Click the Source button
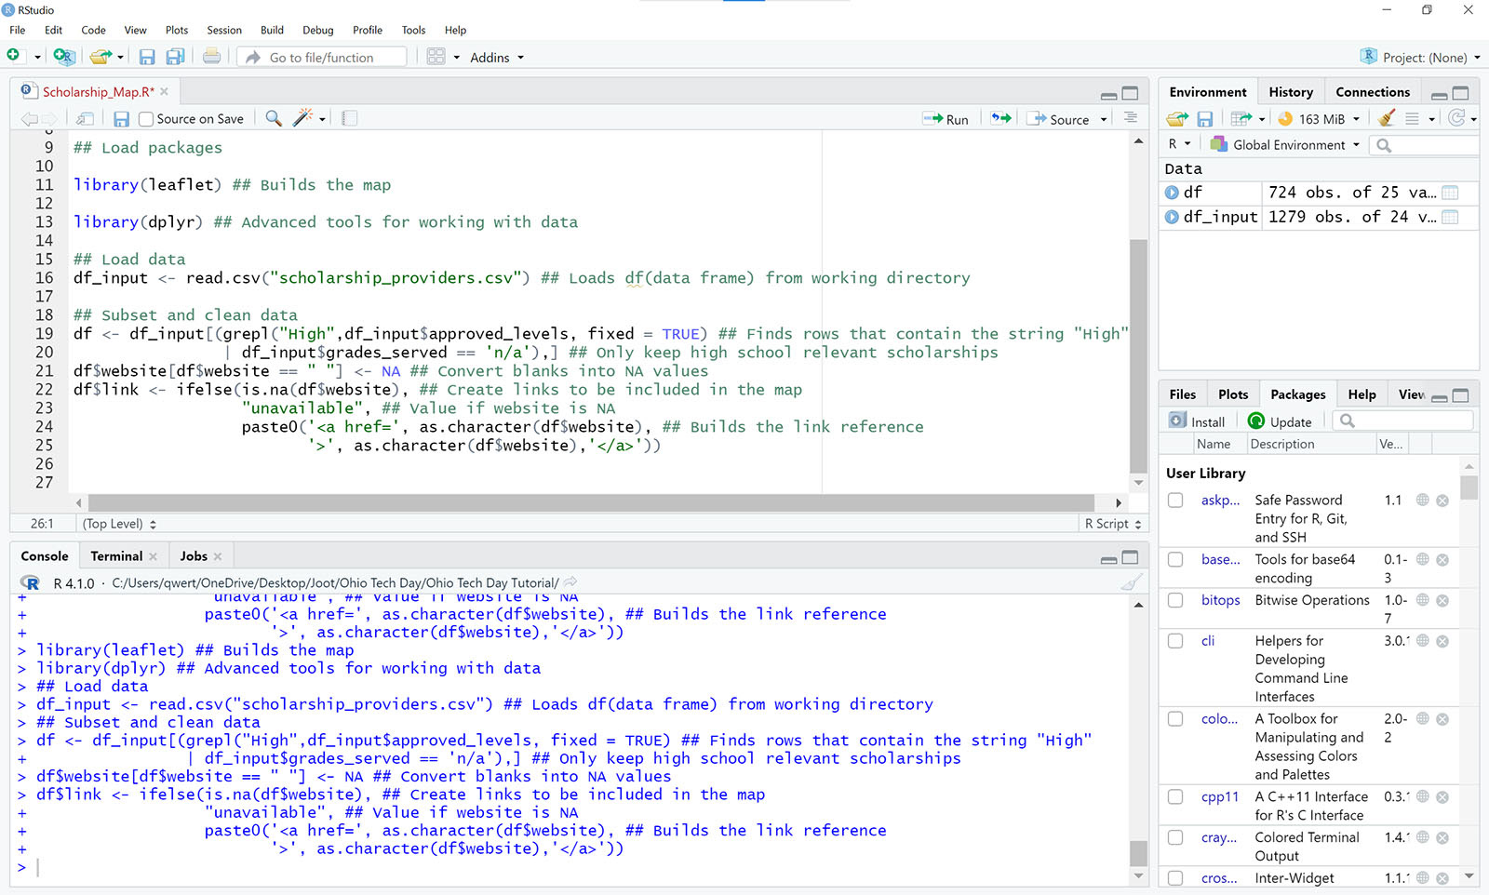 tap(1059, 119)
